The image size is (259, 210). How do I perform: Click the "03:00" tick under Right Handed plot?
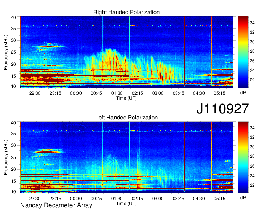pyautogui.click(x=158, y=93)
